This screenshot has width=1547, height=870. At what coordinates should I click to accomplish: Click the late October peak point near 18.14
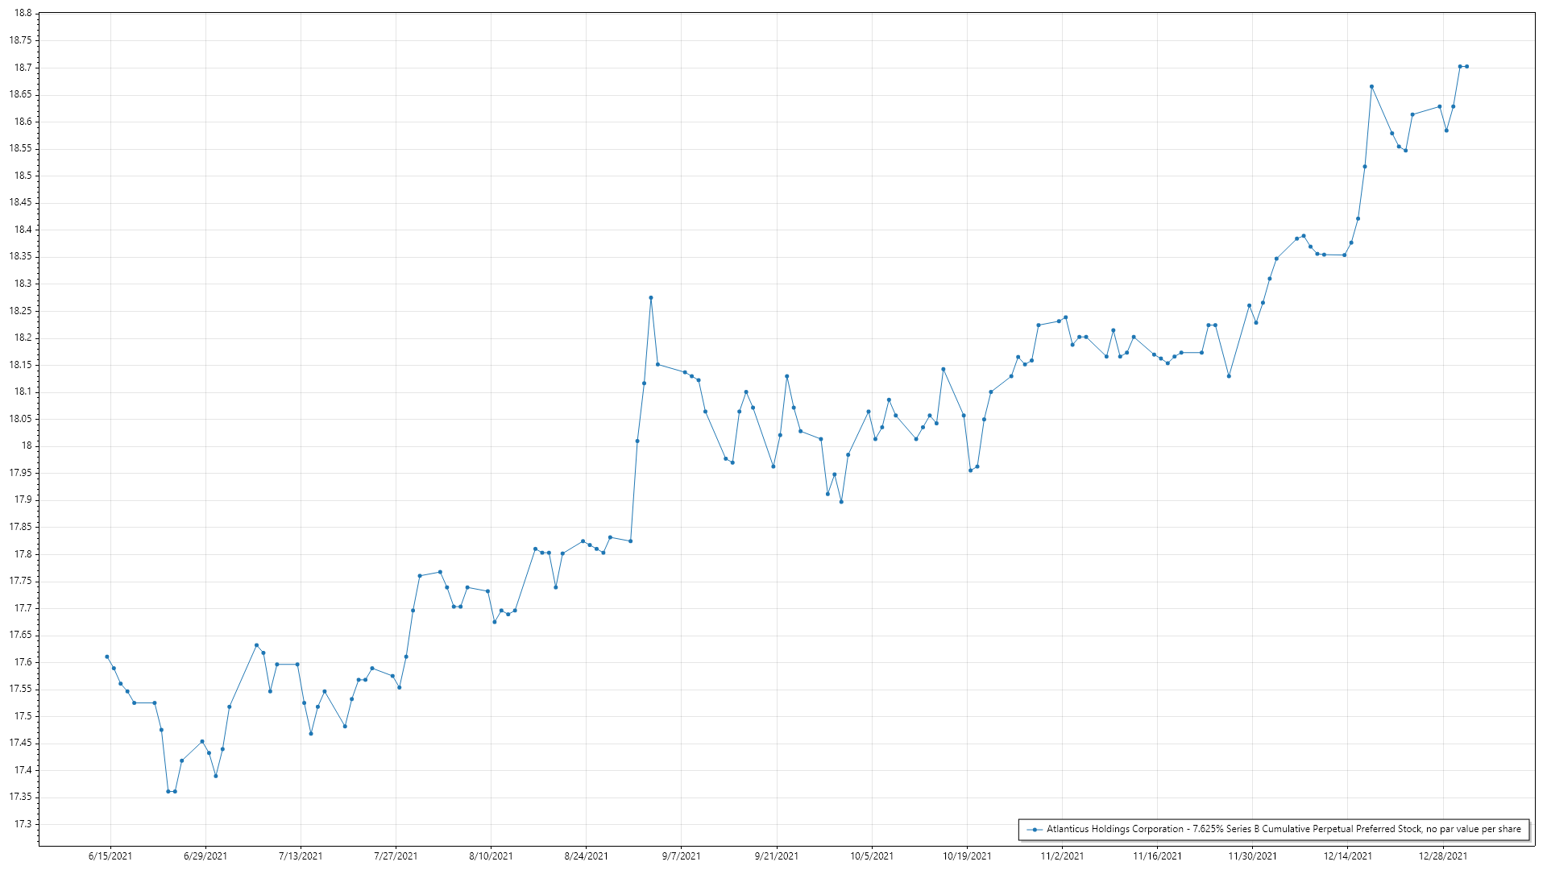click(x=944, y=370)
